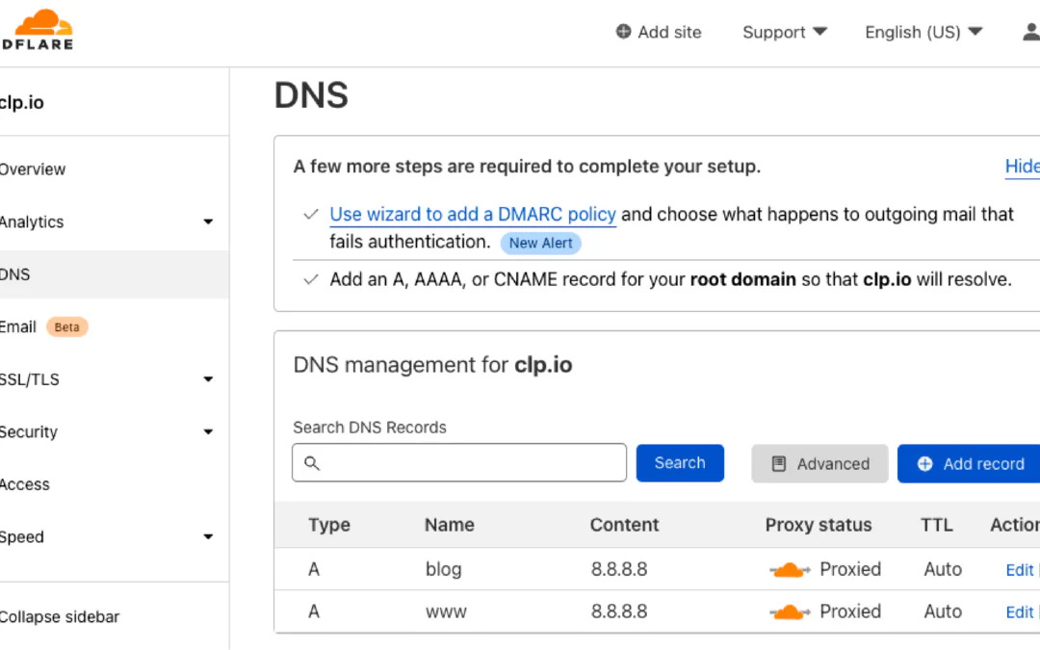The height and width of the screenshot is (650, 1040).
Task: Click the user account icon
Action: 1031,32
